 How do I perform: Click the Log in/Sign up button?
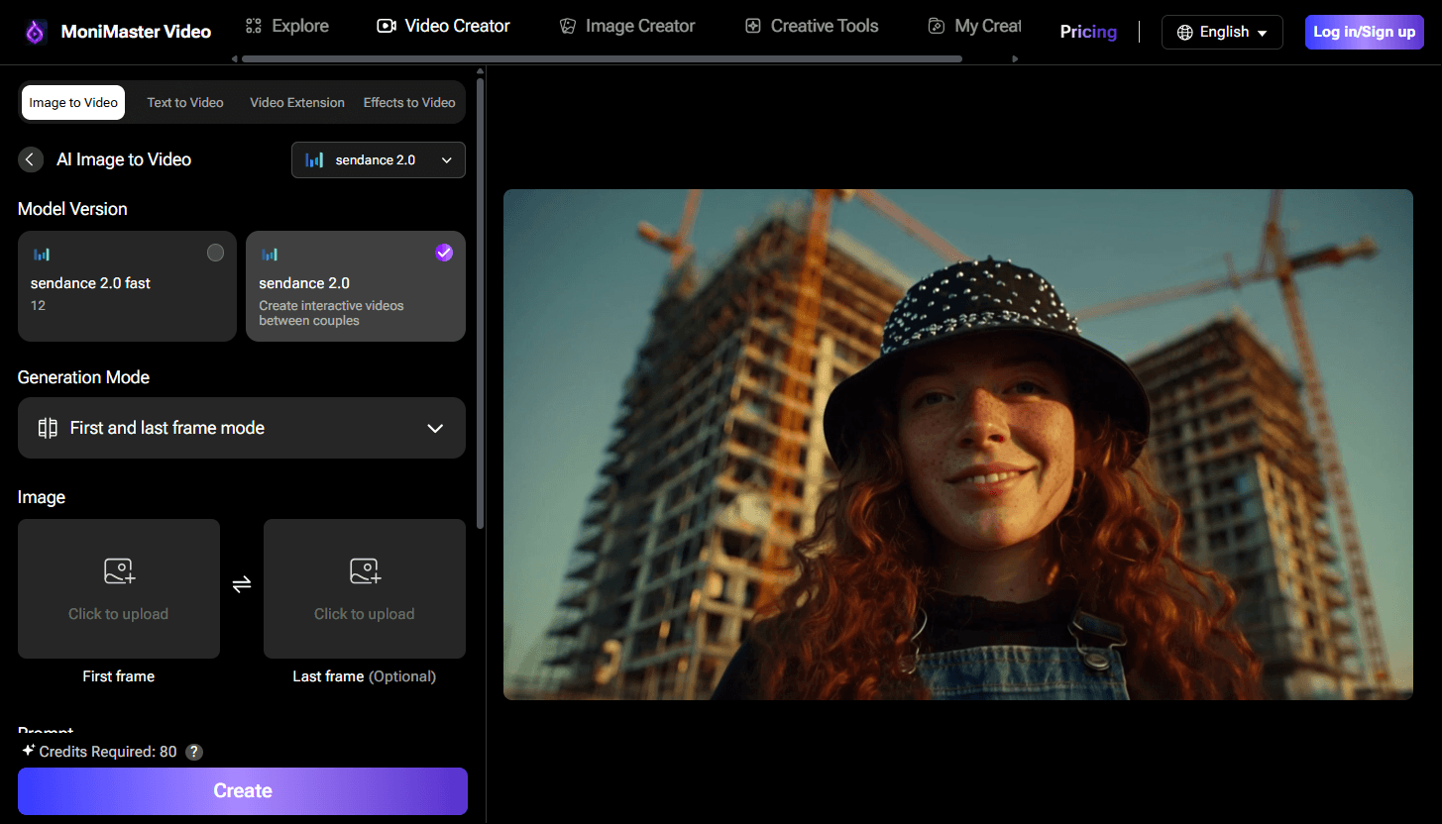1364,32
